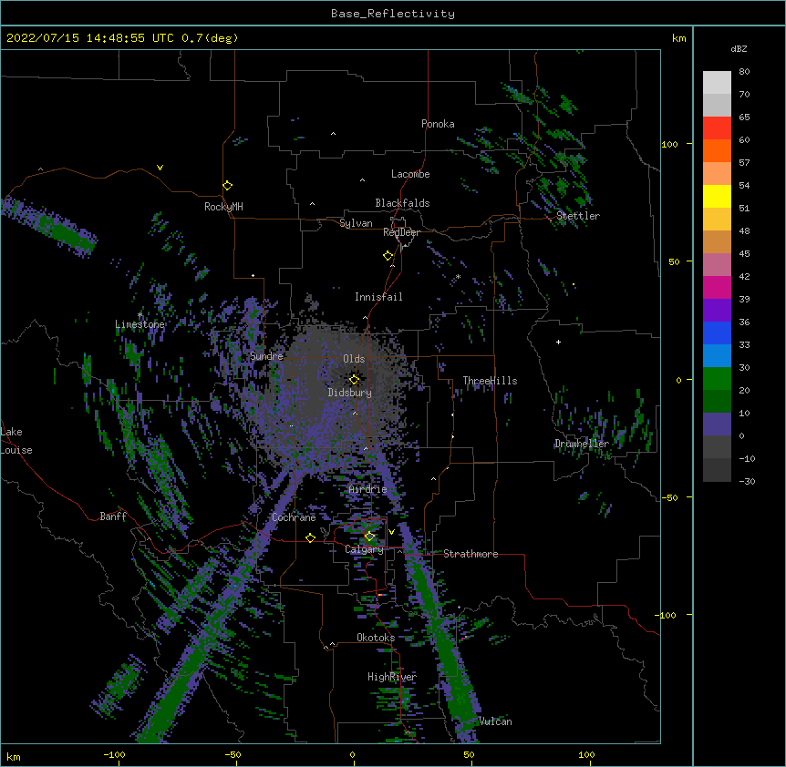Click the white plus marker north of Drumheller
786x767 pixels.
pyautogui.click(x=558, y=342)
